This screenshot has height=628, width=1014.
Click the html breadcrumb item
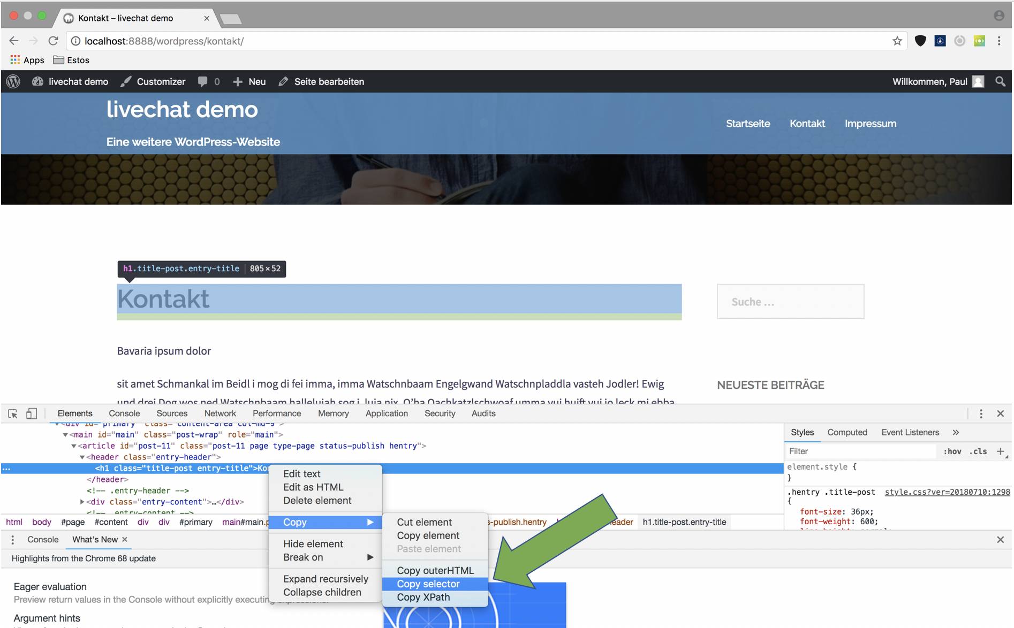coord(14,522)
